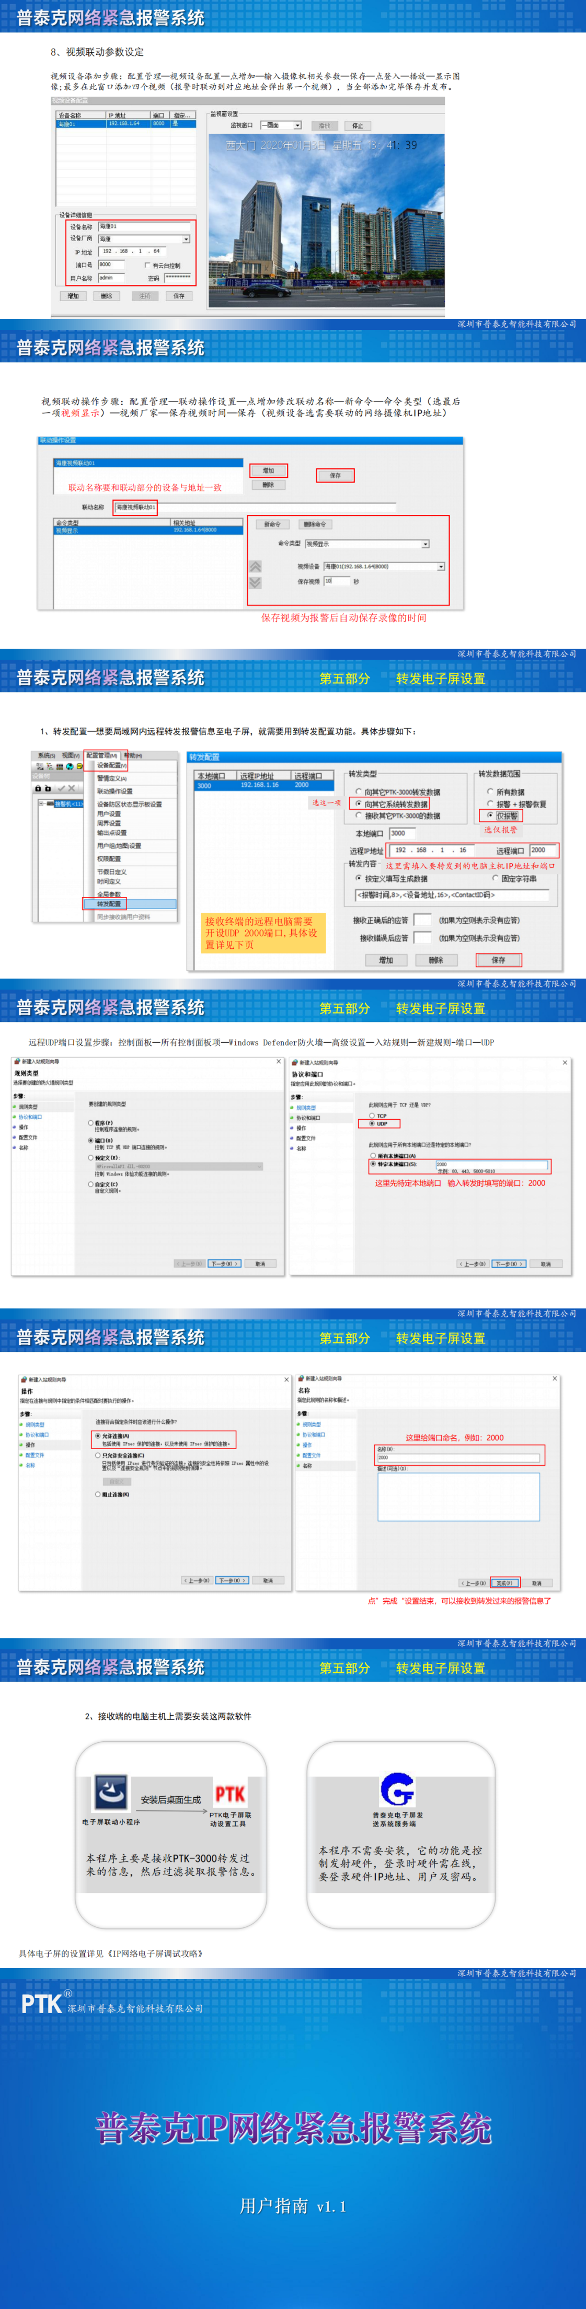Select the 海康01 row in device list
This screenshot has height=2309, width=586.
(125, 124)
